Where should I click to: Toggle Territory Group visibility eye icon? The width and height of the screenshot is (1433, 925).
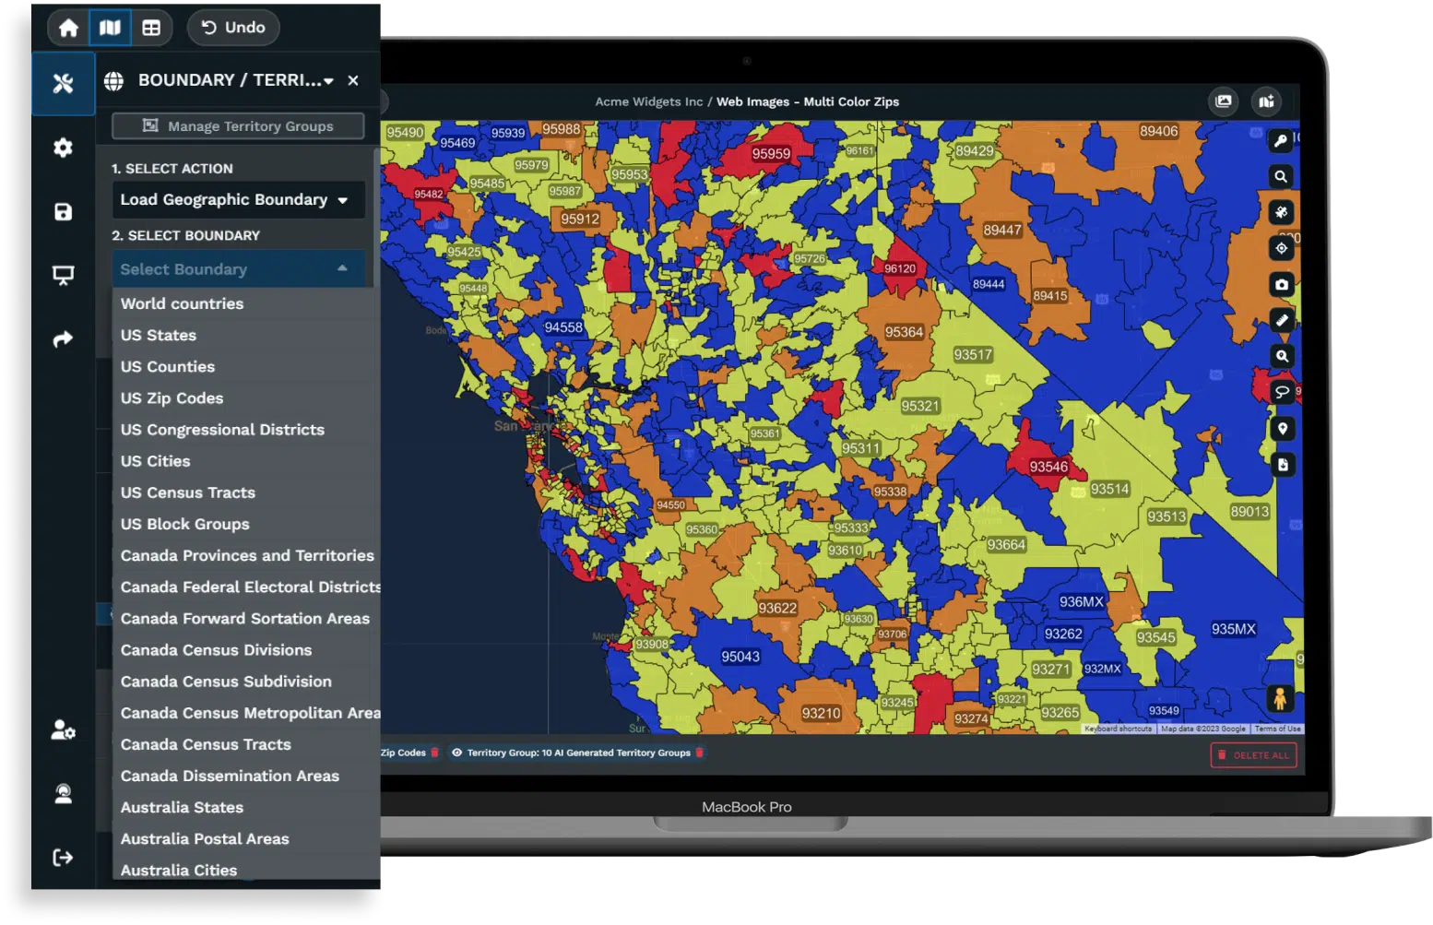tap(456, 753)
